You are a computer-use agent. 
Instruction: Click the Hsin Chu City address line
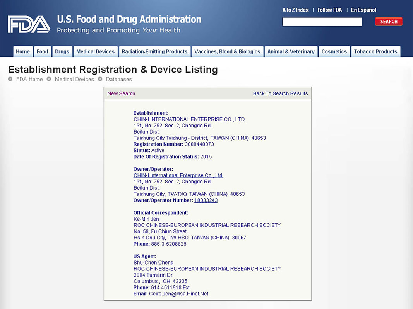point(190,238)
